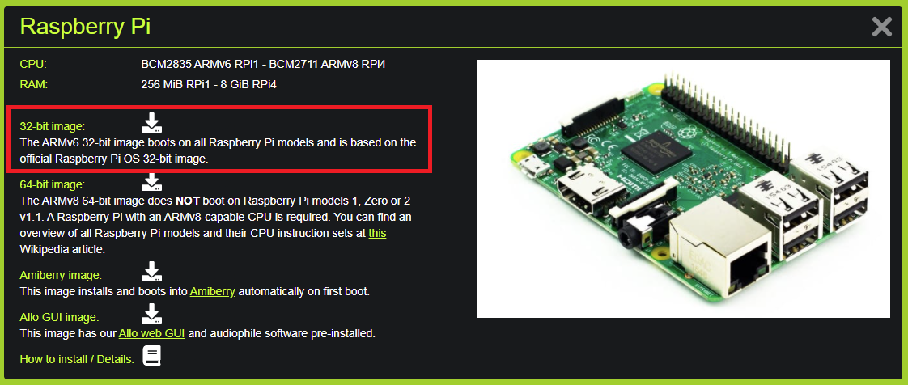The height and width of the screenshot is (385, 908).
Task: Click the "How to install / Details:" text
Action: tap(77, 359)
